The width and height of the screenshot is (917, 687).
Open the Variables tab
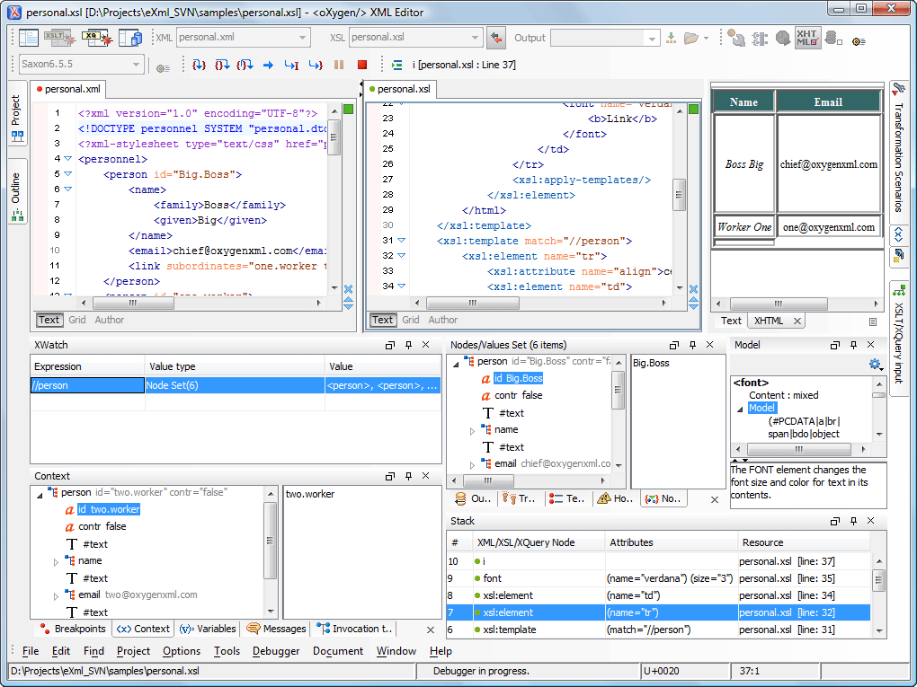(x=208, y=629)
